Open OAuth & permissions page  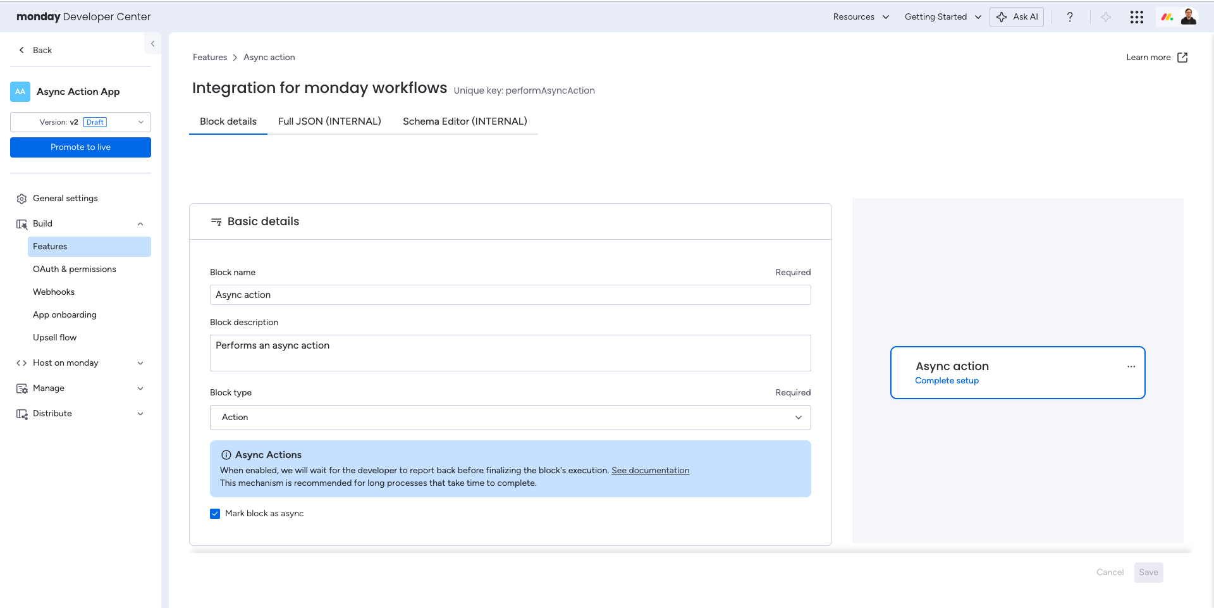point(75,270)
